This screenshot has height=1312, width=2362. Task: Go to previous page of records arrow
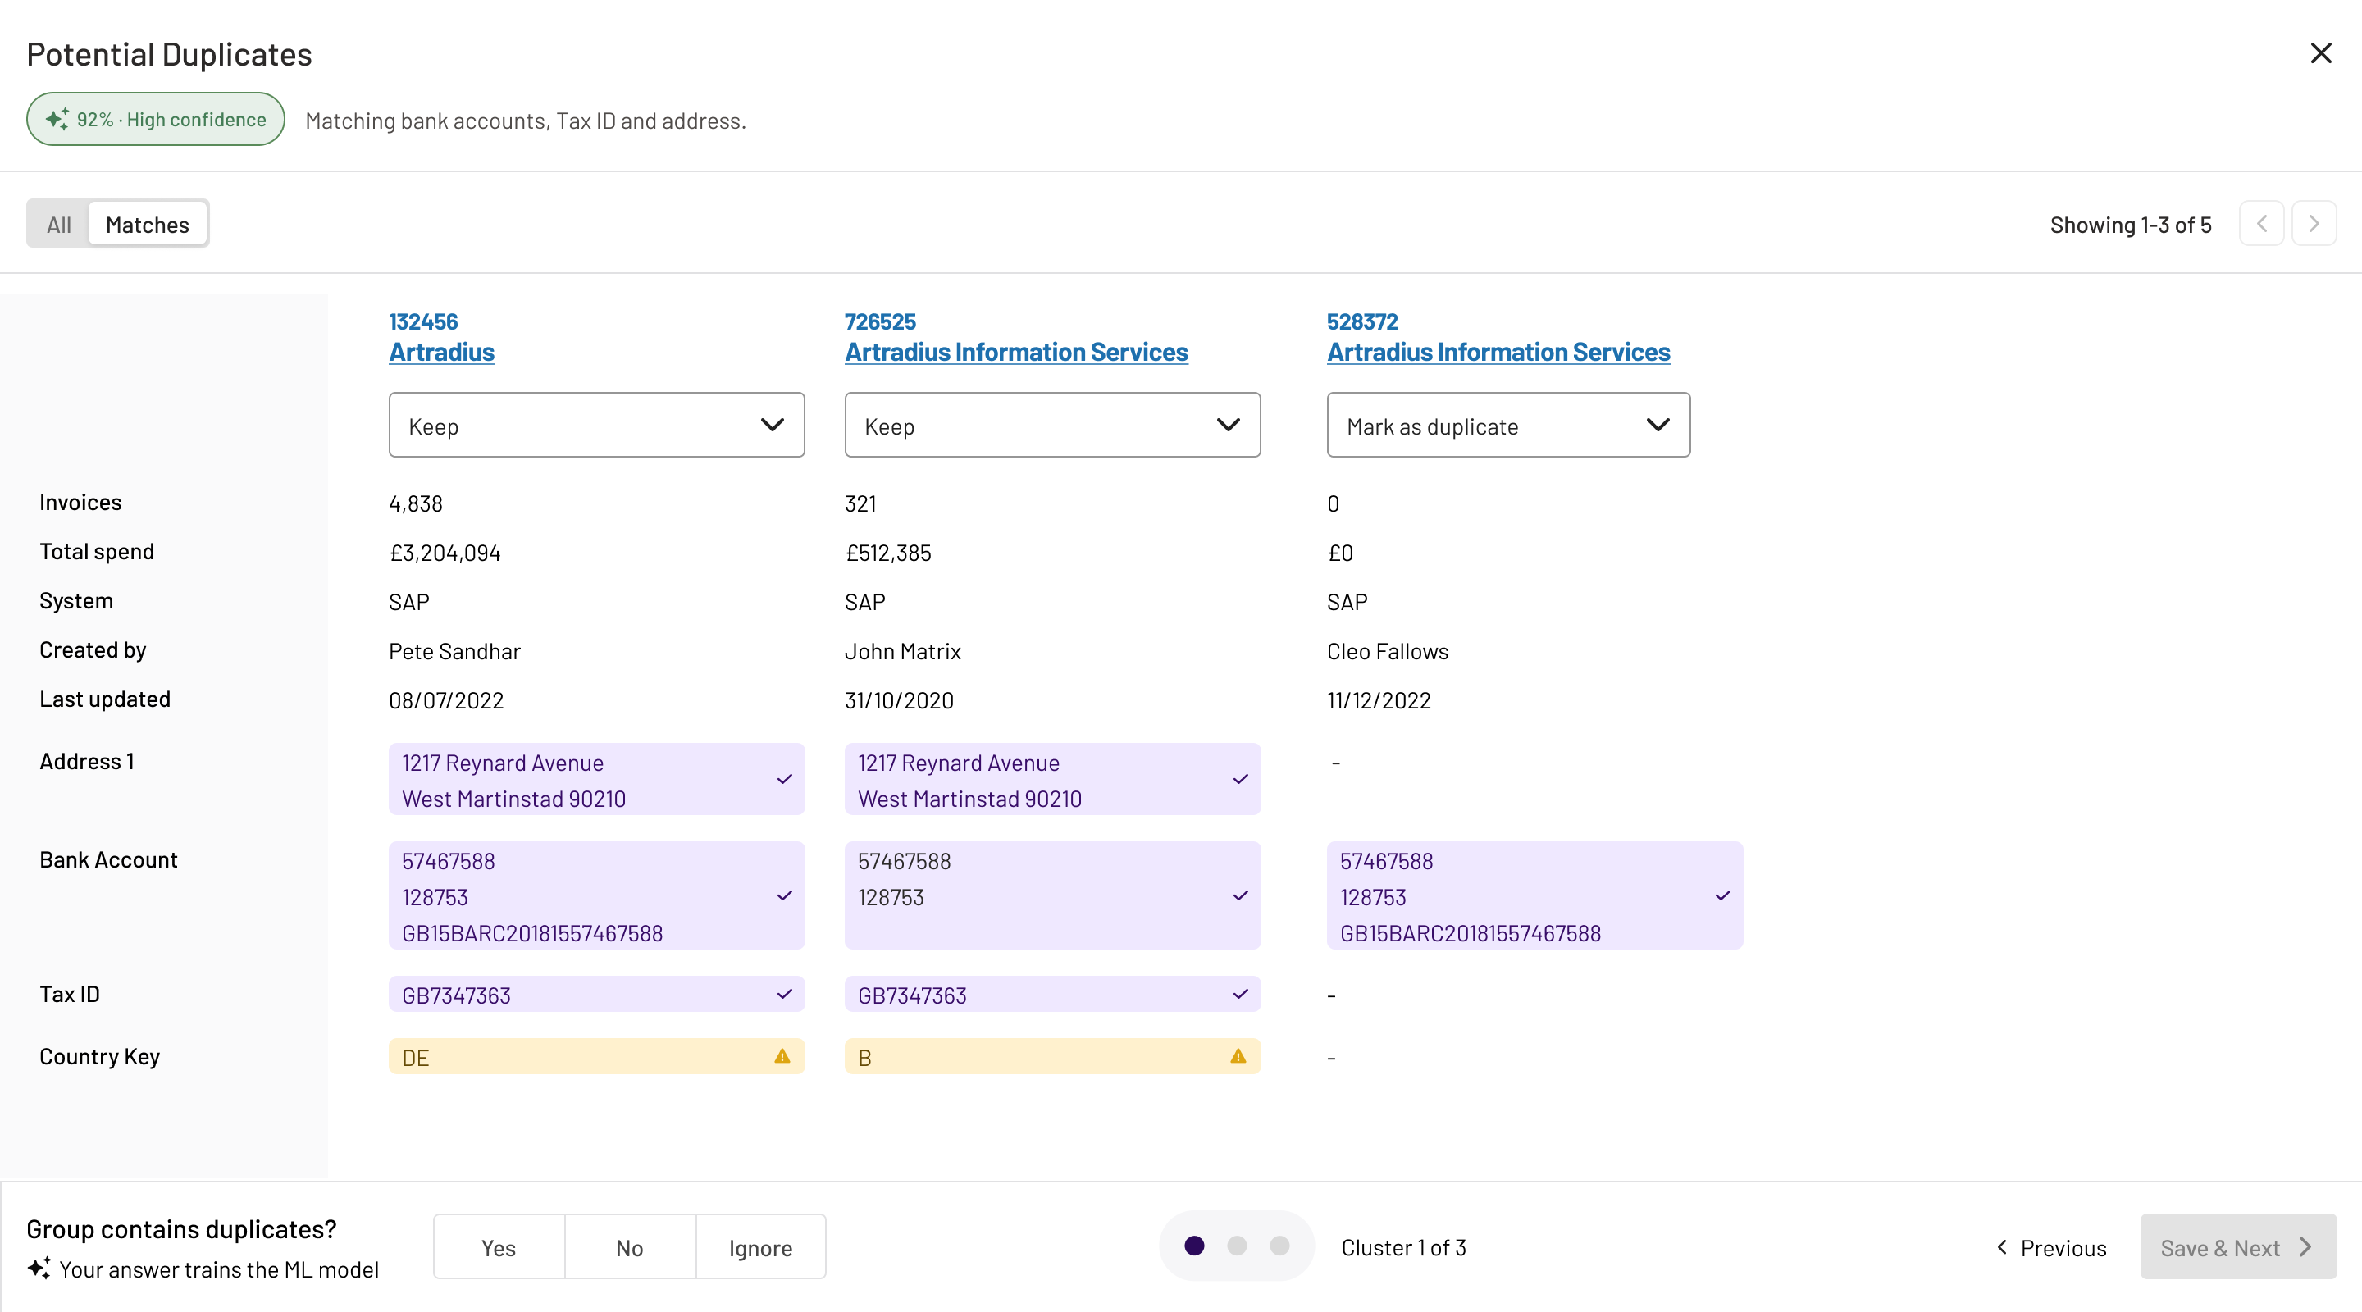(x=2261, y=224)
